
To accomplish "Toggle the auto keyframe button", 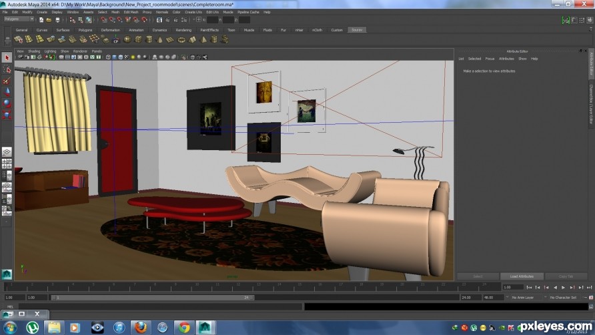I will pos(591,298).
